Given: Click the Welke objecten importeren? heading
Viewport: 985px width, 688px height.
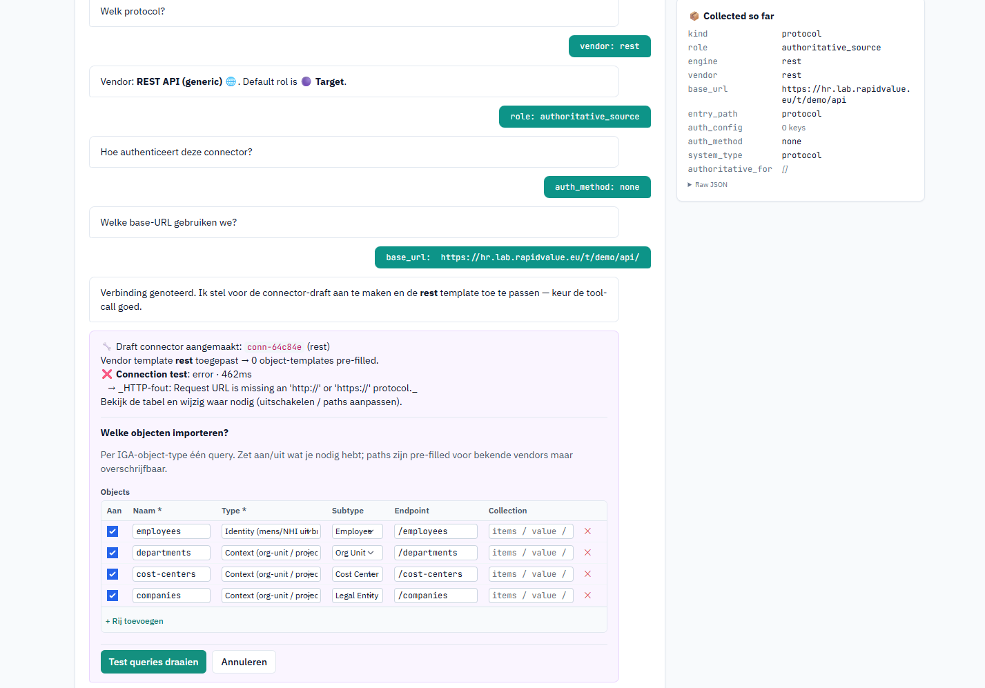Looking at the screenshot, I should [x=164, y=433].
